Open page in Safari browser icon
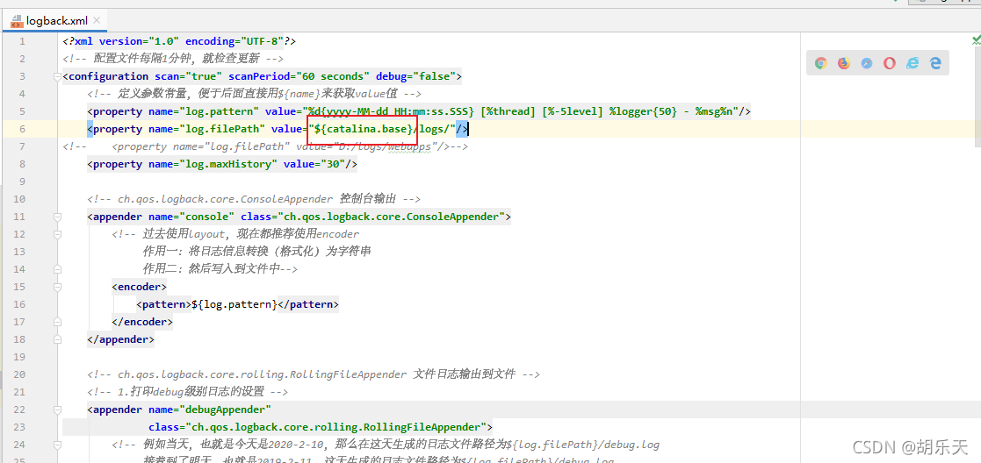The height and width of the screenshot is (463, 981). [867, 63]
